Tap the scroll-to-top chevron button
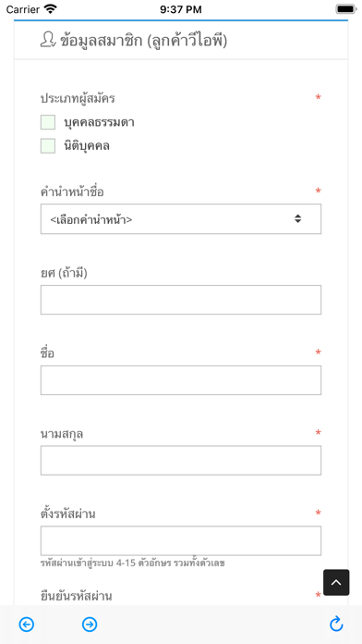Screen dimensions: 362x644 (336, 582)
